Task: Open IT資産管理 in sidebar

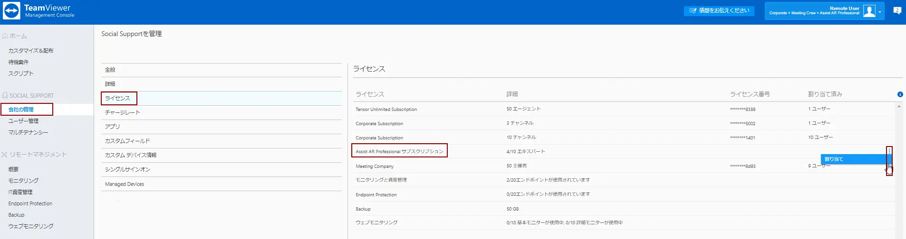Action: point(20,192)
